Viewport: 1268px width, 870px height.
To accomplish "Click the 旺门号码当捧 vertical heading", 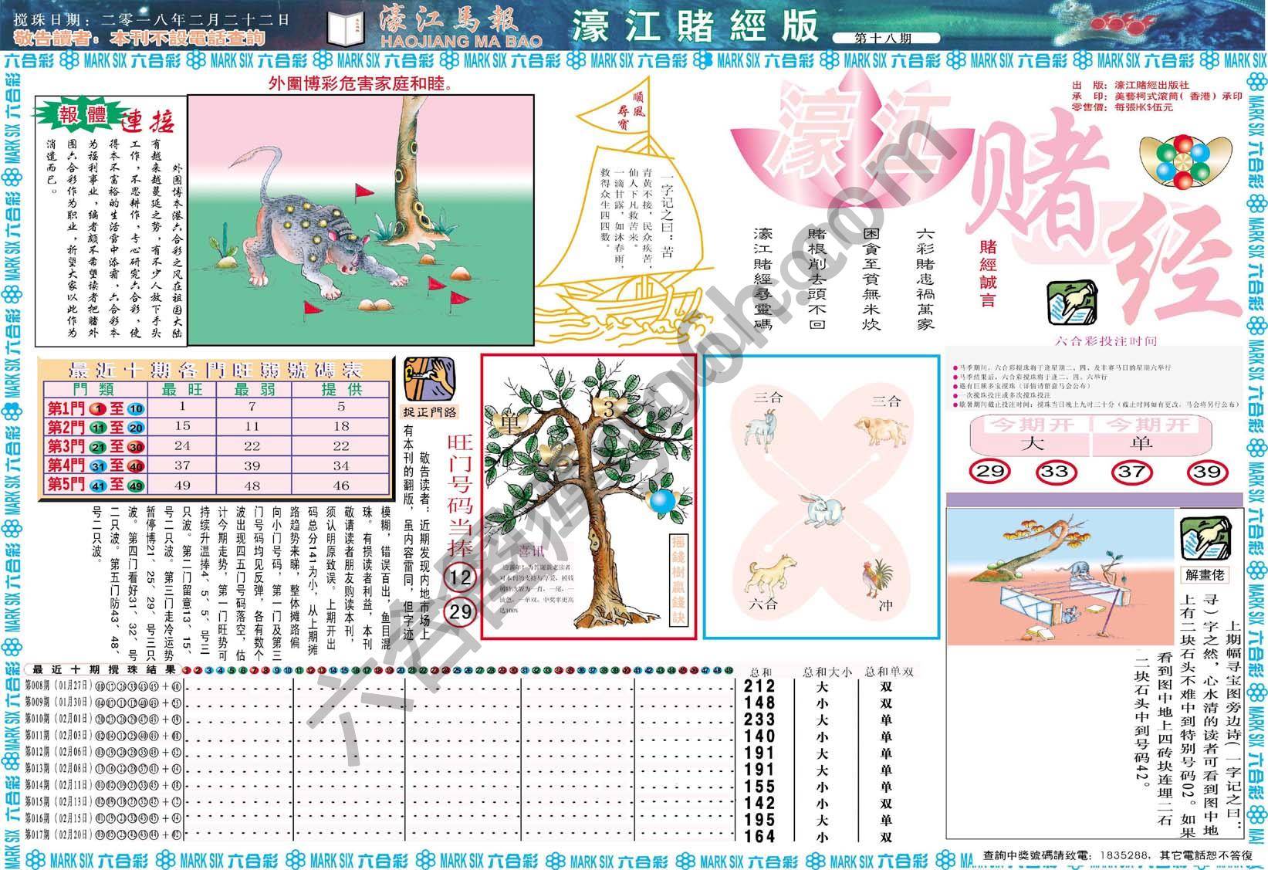I will tap(460, 496).
